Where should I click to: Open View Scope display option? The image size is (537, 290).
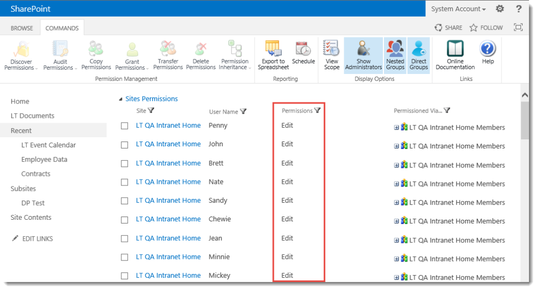point(331,55)
